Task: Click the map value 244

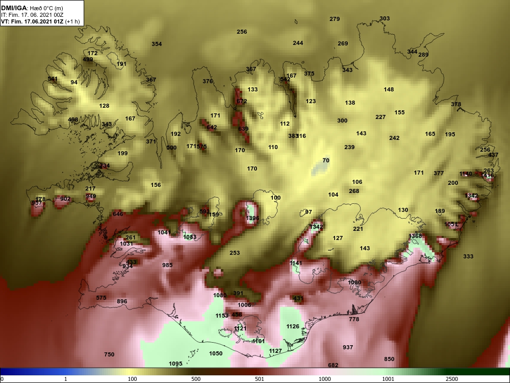Action: (298, 43)
